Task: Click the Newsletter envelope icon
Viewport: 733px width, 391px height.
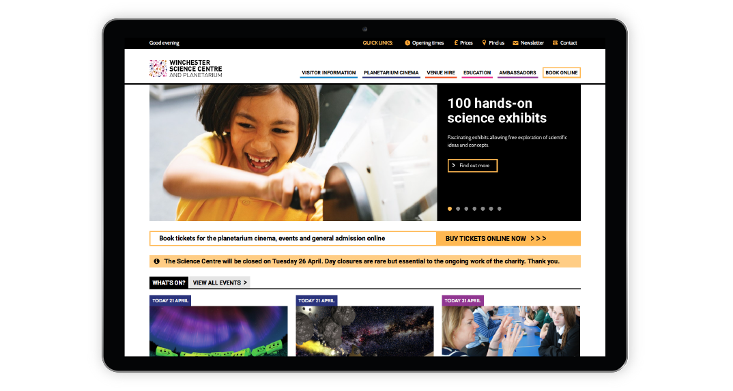Action: [515, 43]
